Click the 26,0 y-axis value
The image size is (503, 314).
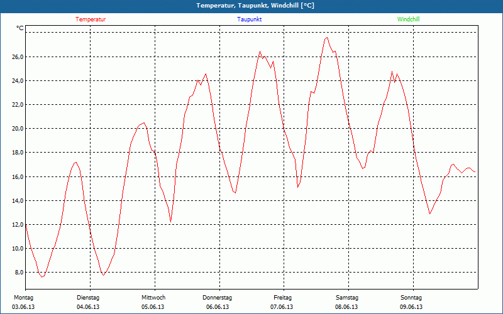click(18, 57)
